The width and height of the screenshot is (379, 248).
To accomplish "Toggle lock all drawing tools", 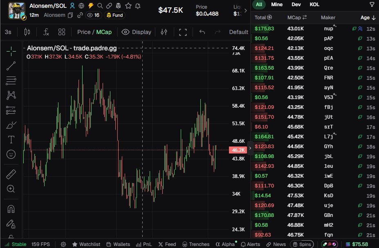I will click(11, 224).
